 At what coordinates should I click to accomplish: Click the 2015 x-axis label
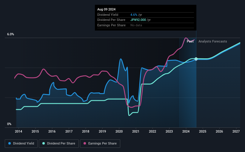point(35,131)
